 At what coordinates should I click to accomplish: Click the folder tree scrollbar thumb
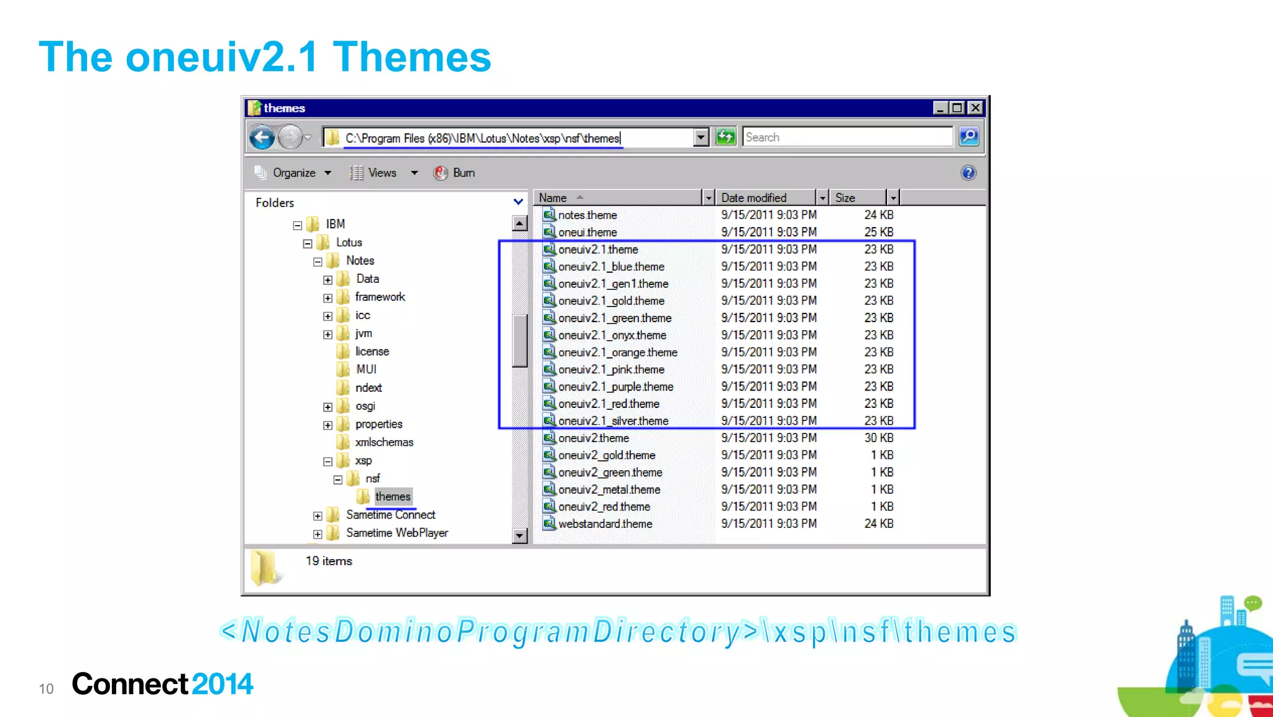pos(520,341)
